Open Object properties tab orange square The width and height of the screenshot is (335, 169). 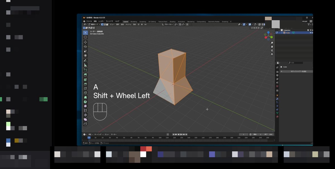click(277, 95)
